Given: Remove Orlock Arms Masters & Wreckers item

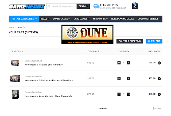Looking at the screenshot, I should point(159,79).
